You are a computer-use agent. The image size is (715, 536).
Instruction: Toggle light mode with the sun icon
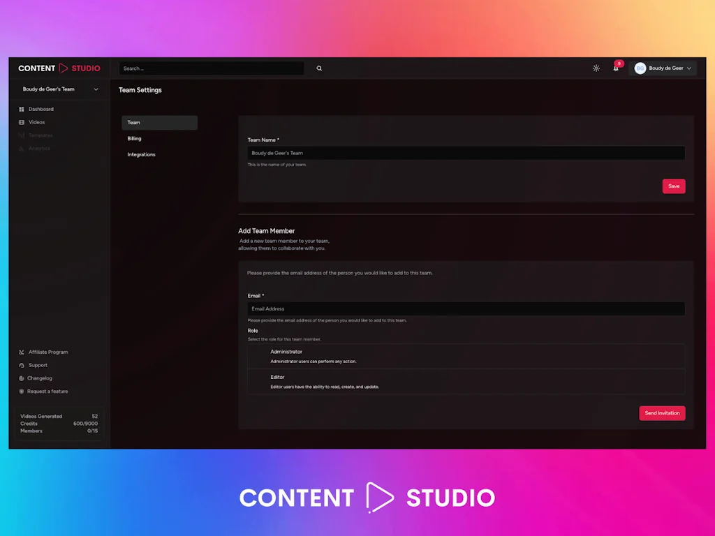pos(596,68)
